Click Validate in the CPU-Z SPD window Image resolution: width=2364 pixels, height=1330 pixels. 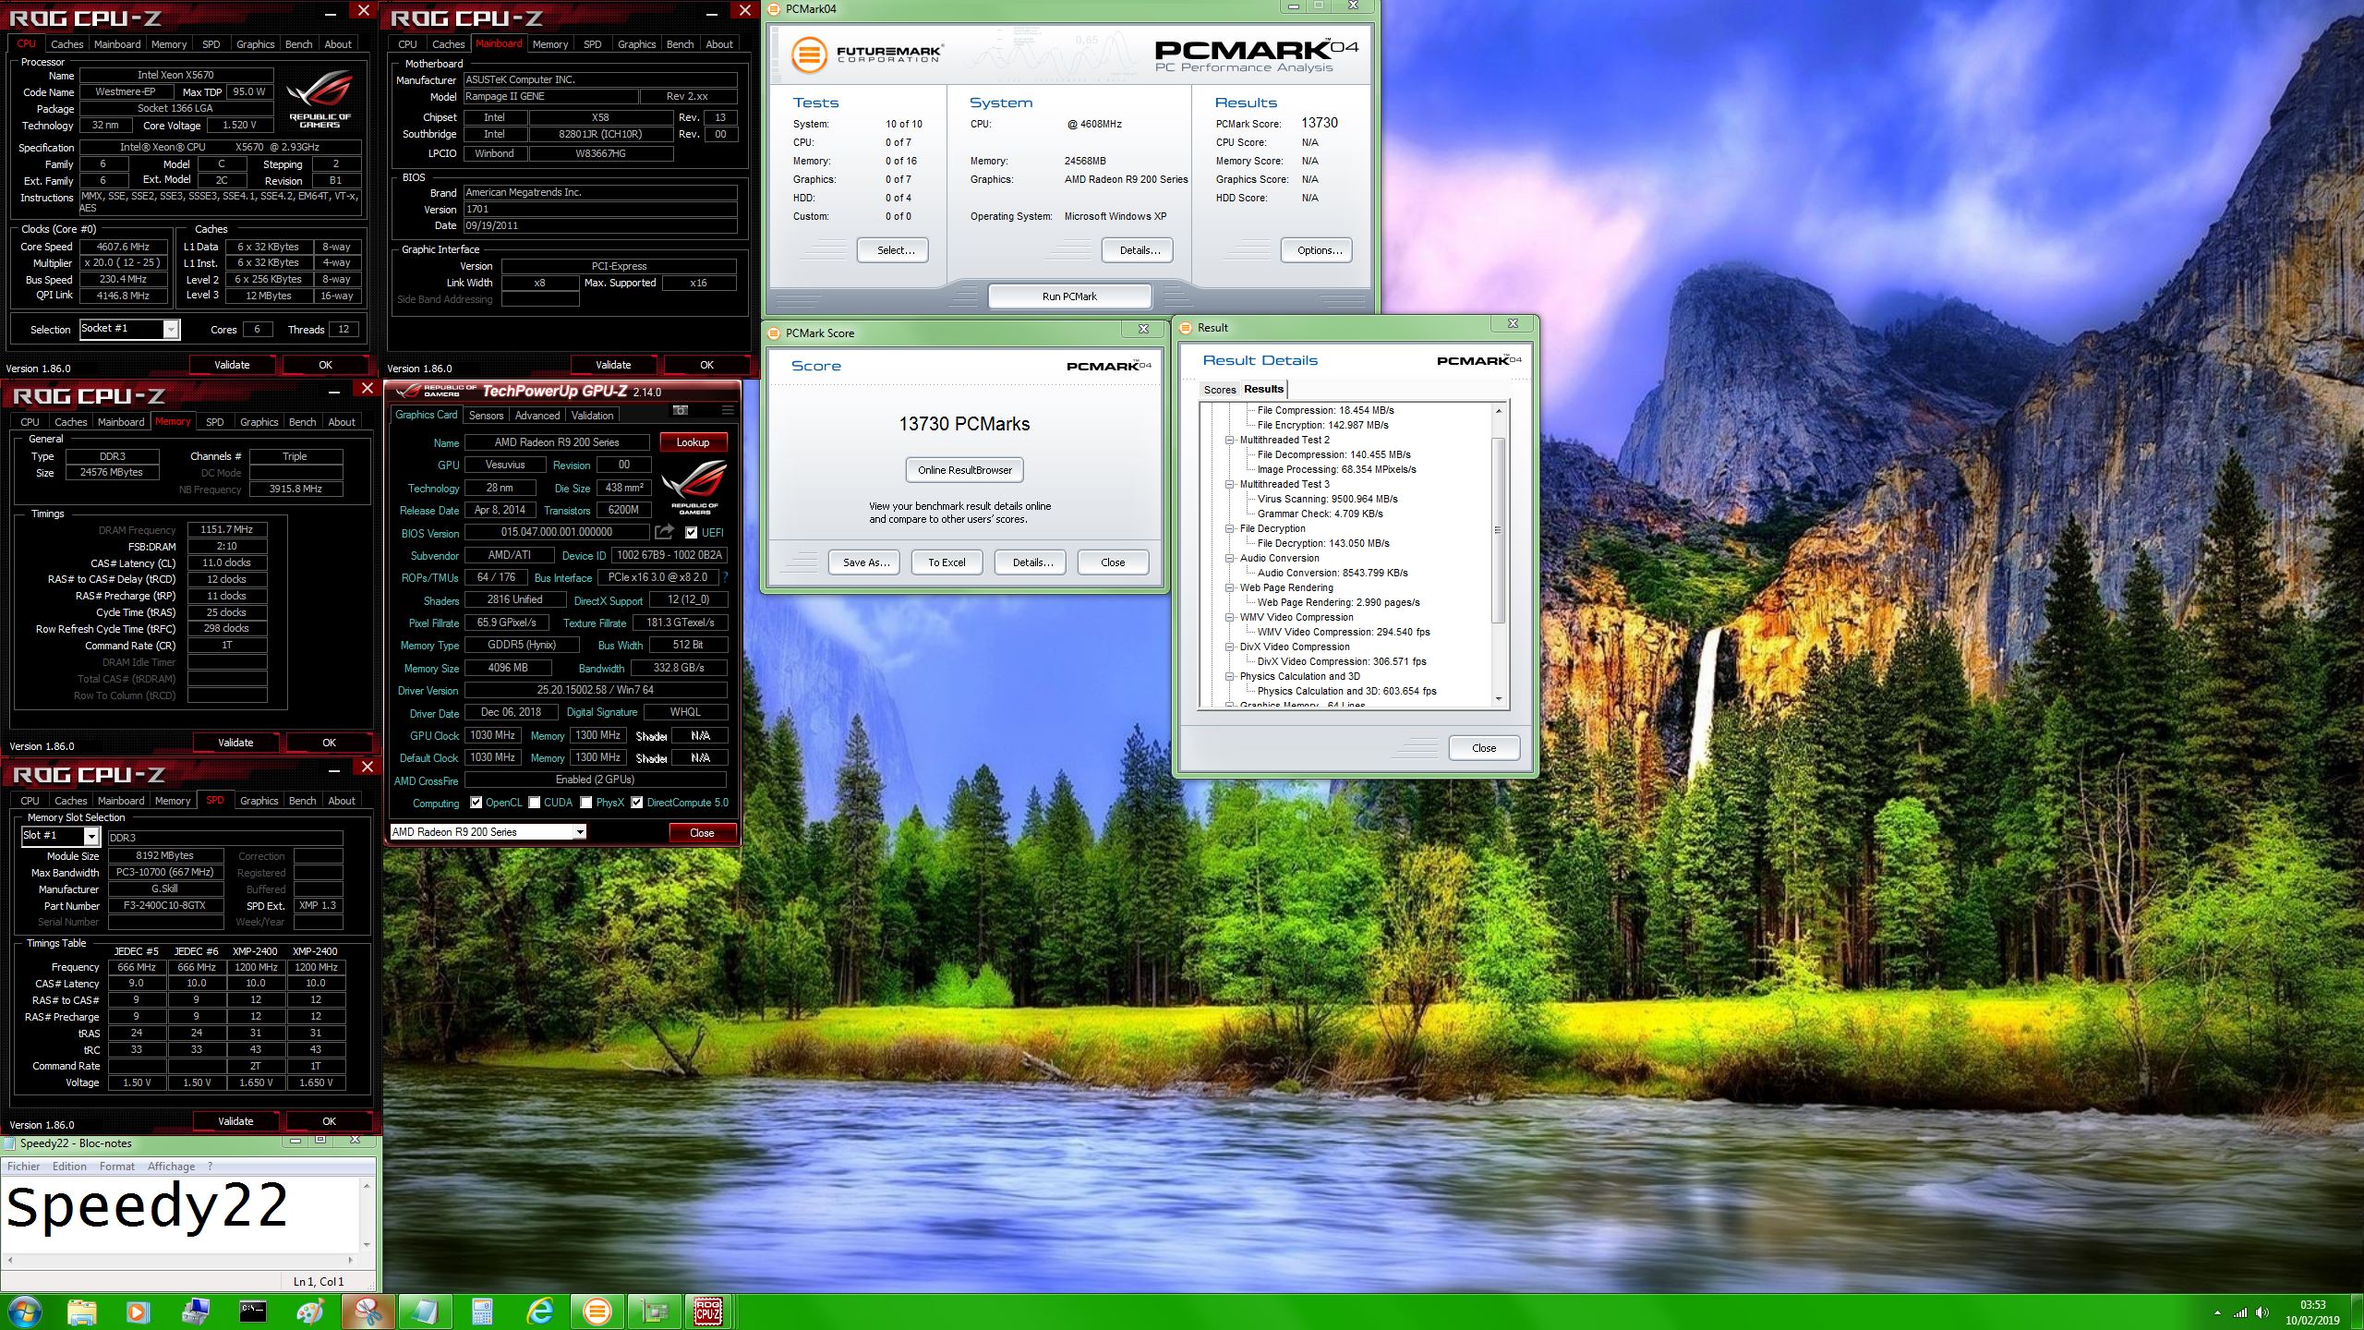click(235, 1121)
